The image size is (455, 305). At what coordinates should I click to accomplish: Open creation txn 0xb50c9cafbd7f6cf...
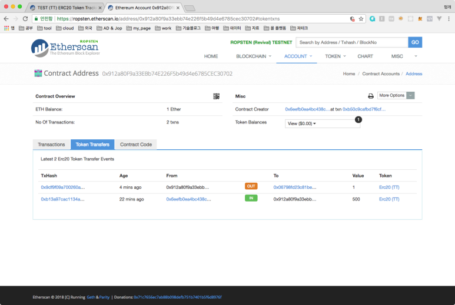tap(364, 109)
